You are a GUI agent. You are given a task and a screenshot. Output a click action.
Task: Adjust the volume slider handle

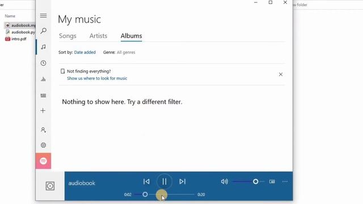pyautogui.click(x=256, y=181)
